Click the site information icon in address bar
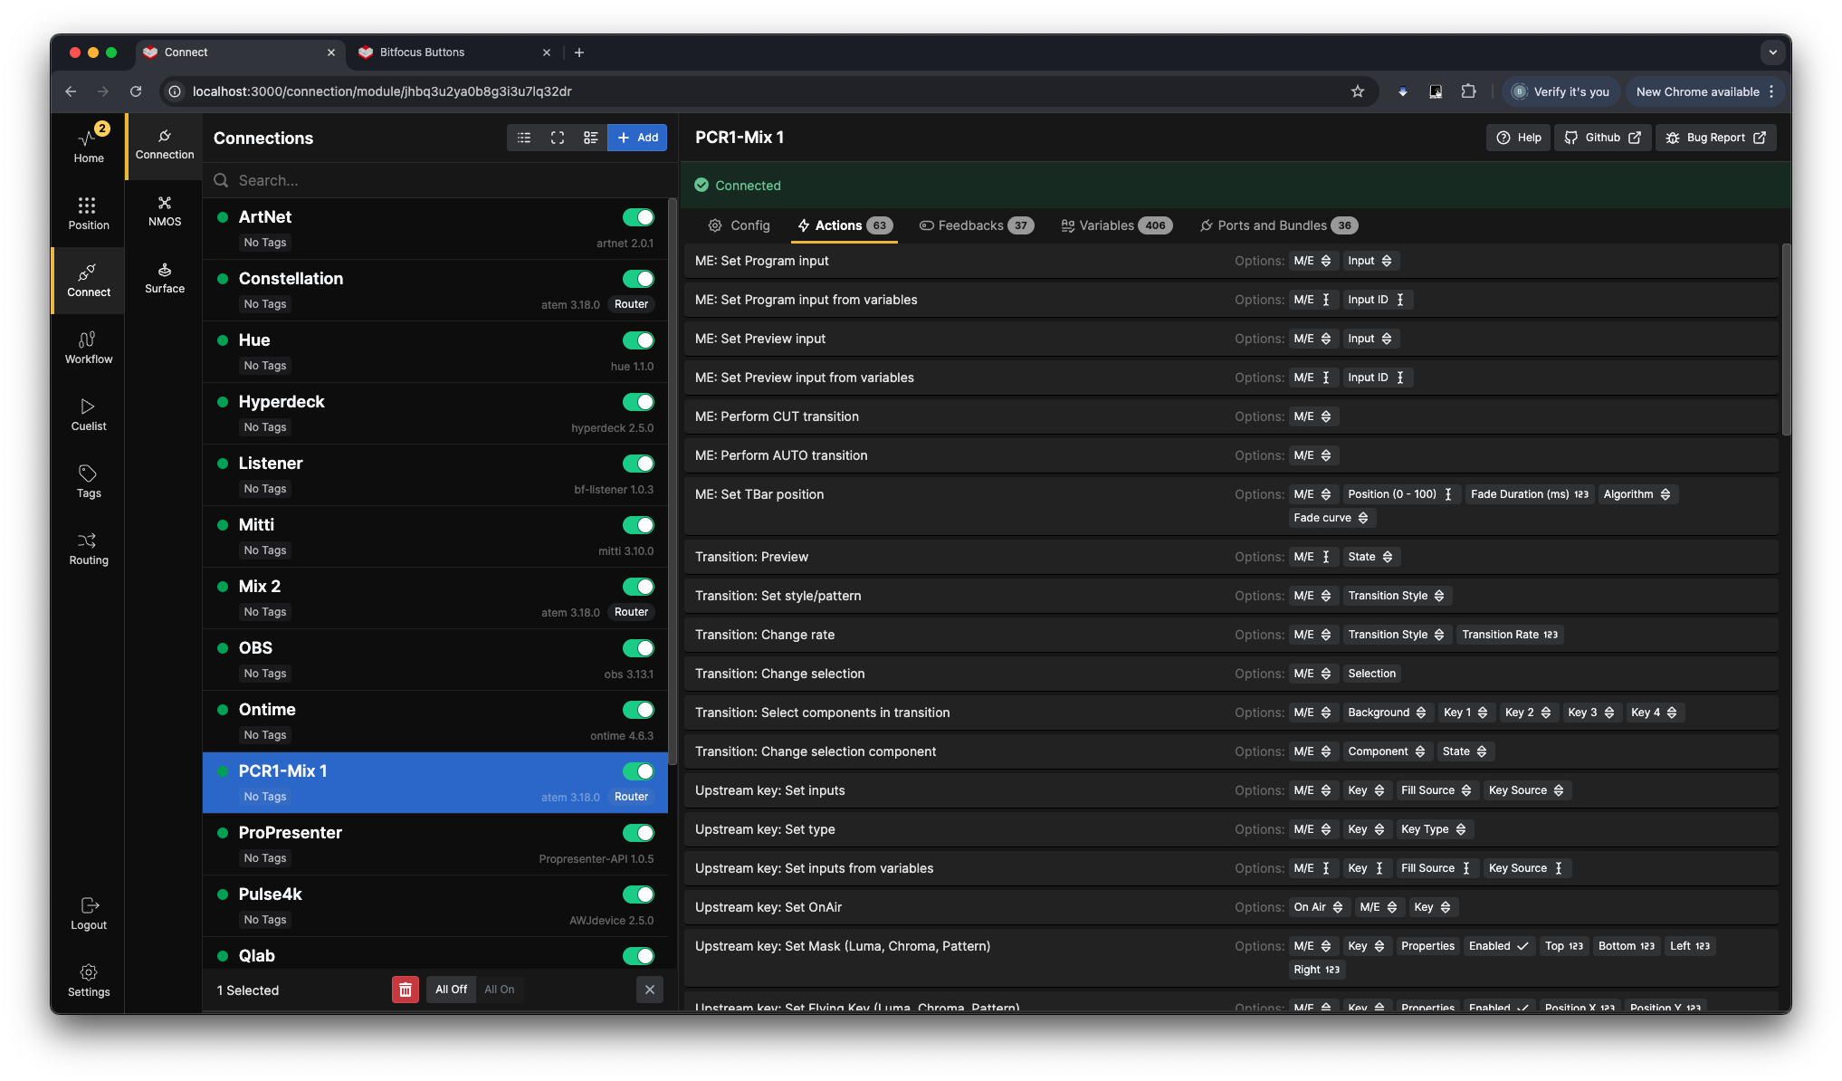 [175, 91]
